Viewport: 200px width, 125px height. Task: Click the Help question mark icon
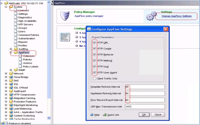tap(92, 115)
